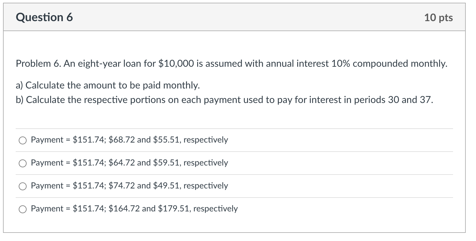Screen dimensions: 476x241
Task: Click the '10%' interest rate text
Action: click(x=340, y=64)
